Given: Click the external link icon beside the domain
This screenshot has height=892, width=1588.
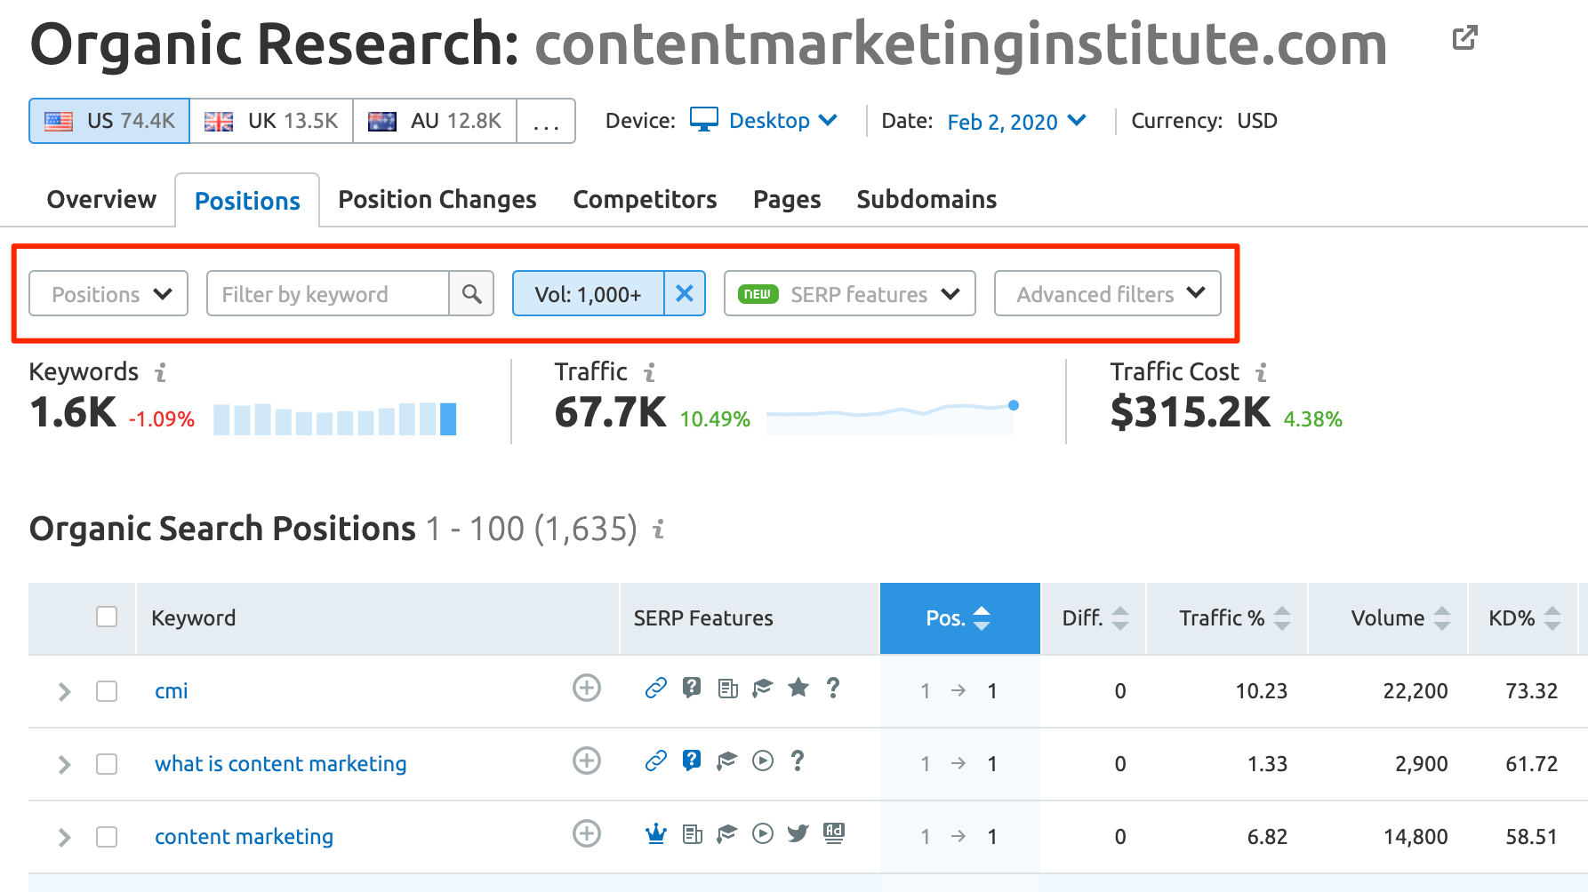Looking at the screenshot, I should coord(1464,38).
